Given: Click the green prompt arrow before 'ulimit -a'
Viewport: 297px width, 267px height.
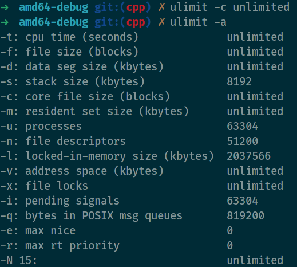Looking at the screenshot, I should pyautogui.click(x=5, y=22).
